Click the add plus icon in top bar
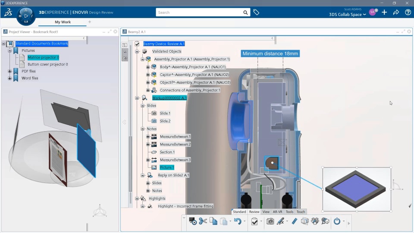 click(384, 13)
